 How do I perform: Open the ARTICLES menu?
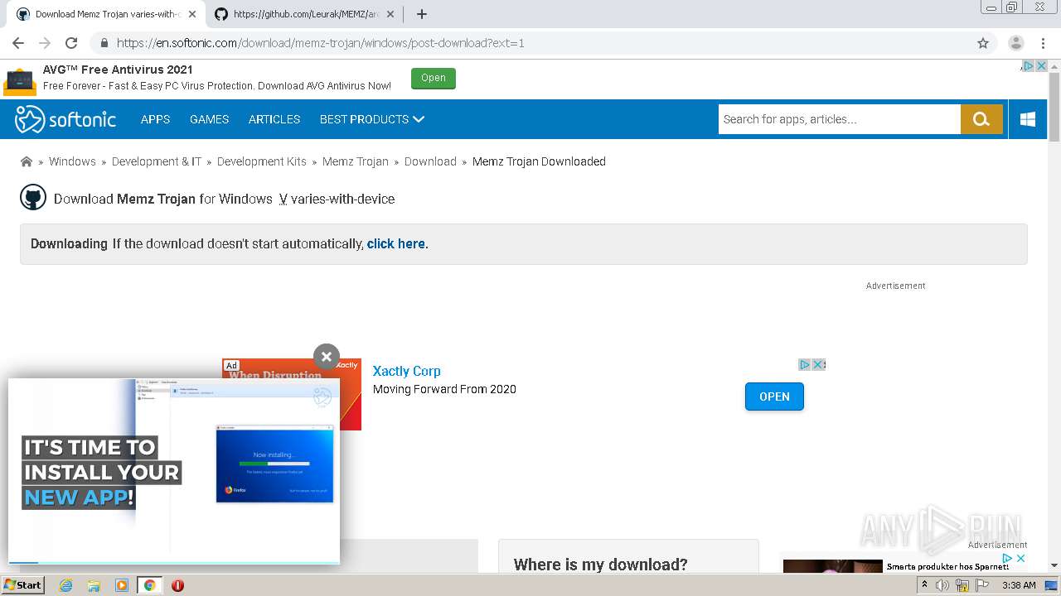[274, 119]
